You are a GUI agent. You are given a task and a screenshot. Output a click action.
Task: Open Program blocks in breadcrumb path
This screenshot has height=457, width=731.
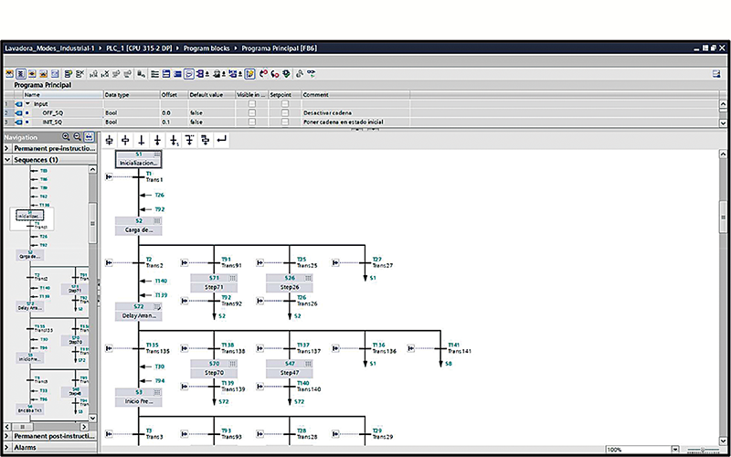tap(207, 47)
